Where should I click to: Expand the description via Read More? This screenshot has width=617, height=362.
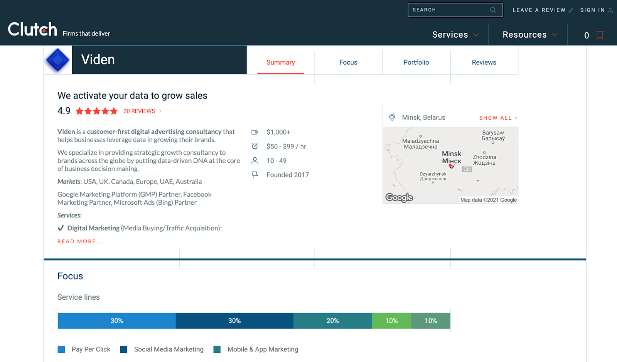click(x=80, y=242)
